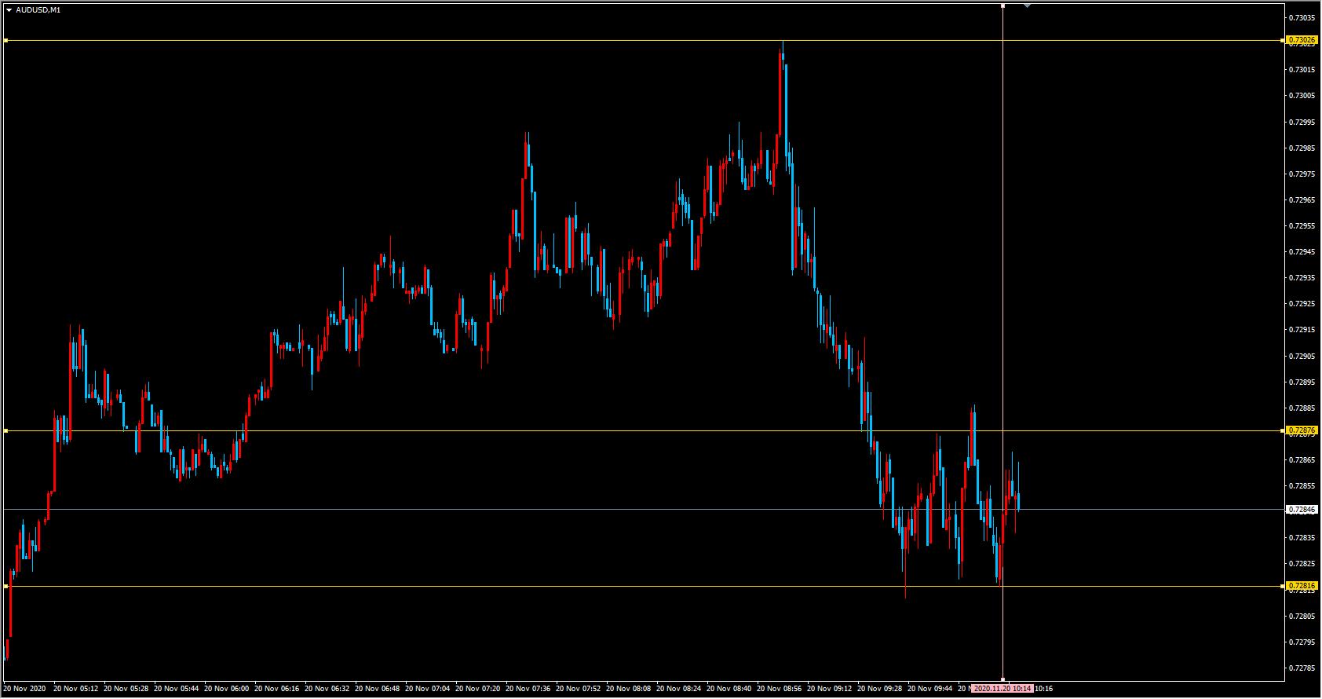This screenshot has width=1322, height=699.
Task: Click the yellow 0.73026 price label
Action: click(1302, 40)
